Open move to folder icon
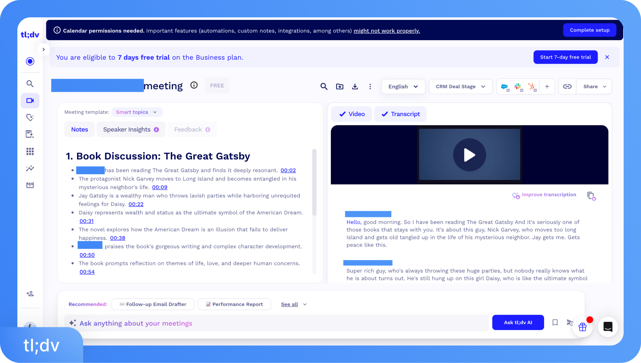 (x=339, y=86)
